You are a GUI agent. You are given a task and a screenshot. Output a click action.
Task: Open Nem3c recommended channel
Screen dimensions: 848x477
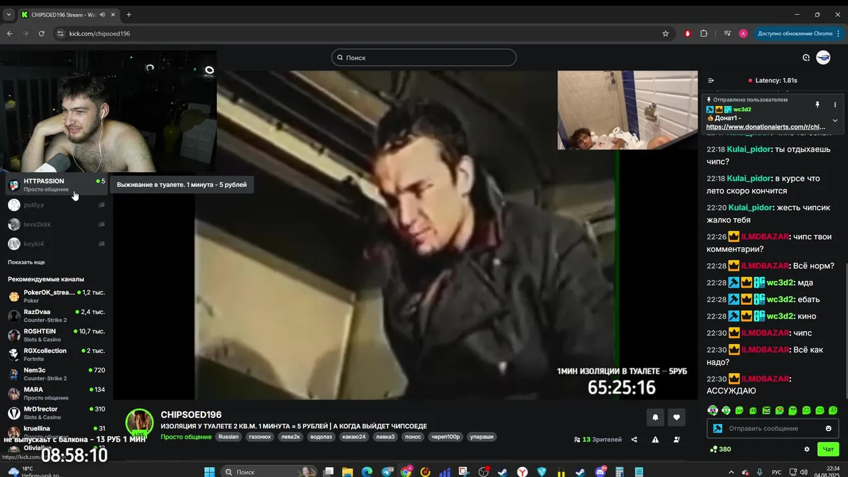coord(56,374)
